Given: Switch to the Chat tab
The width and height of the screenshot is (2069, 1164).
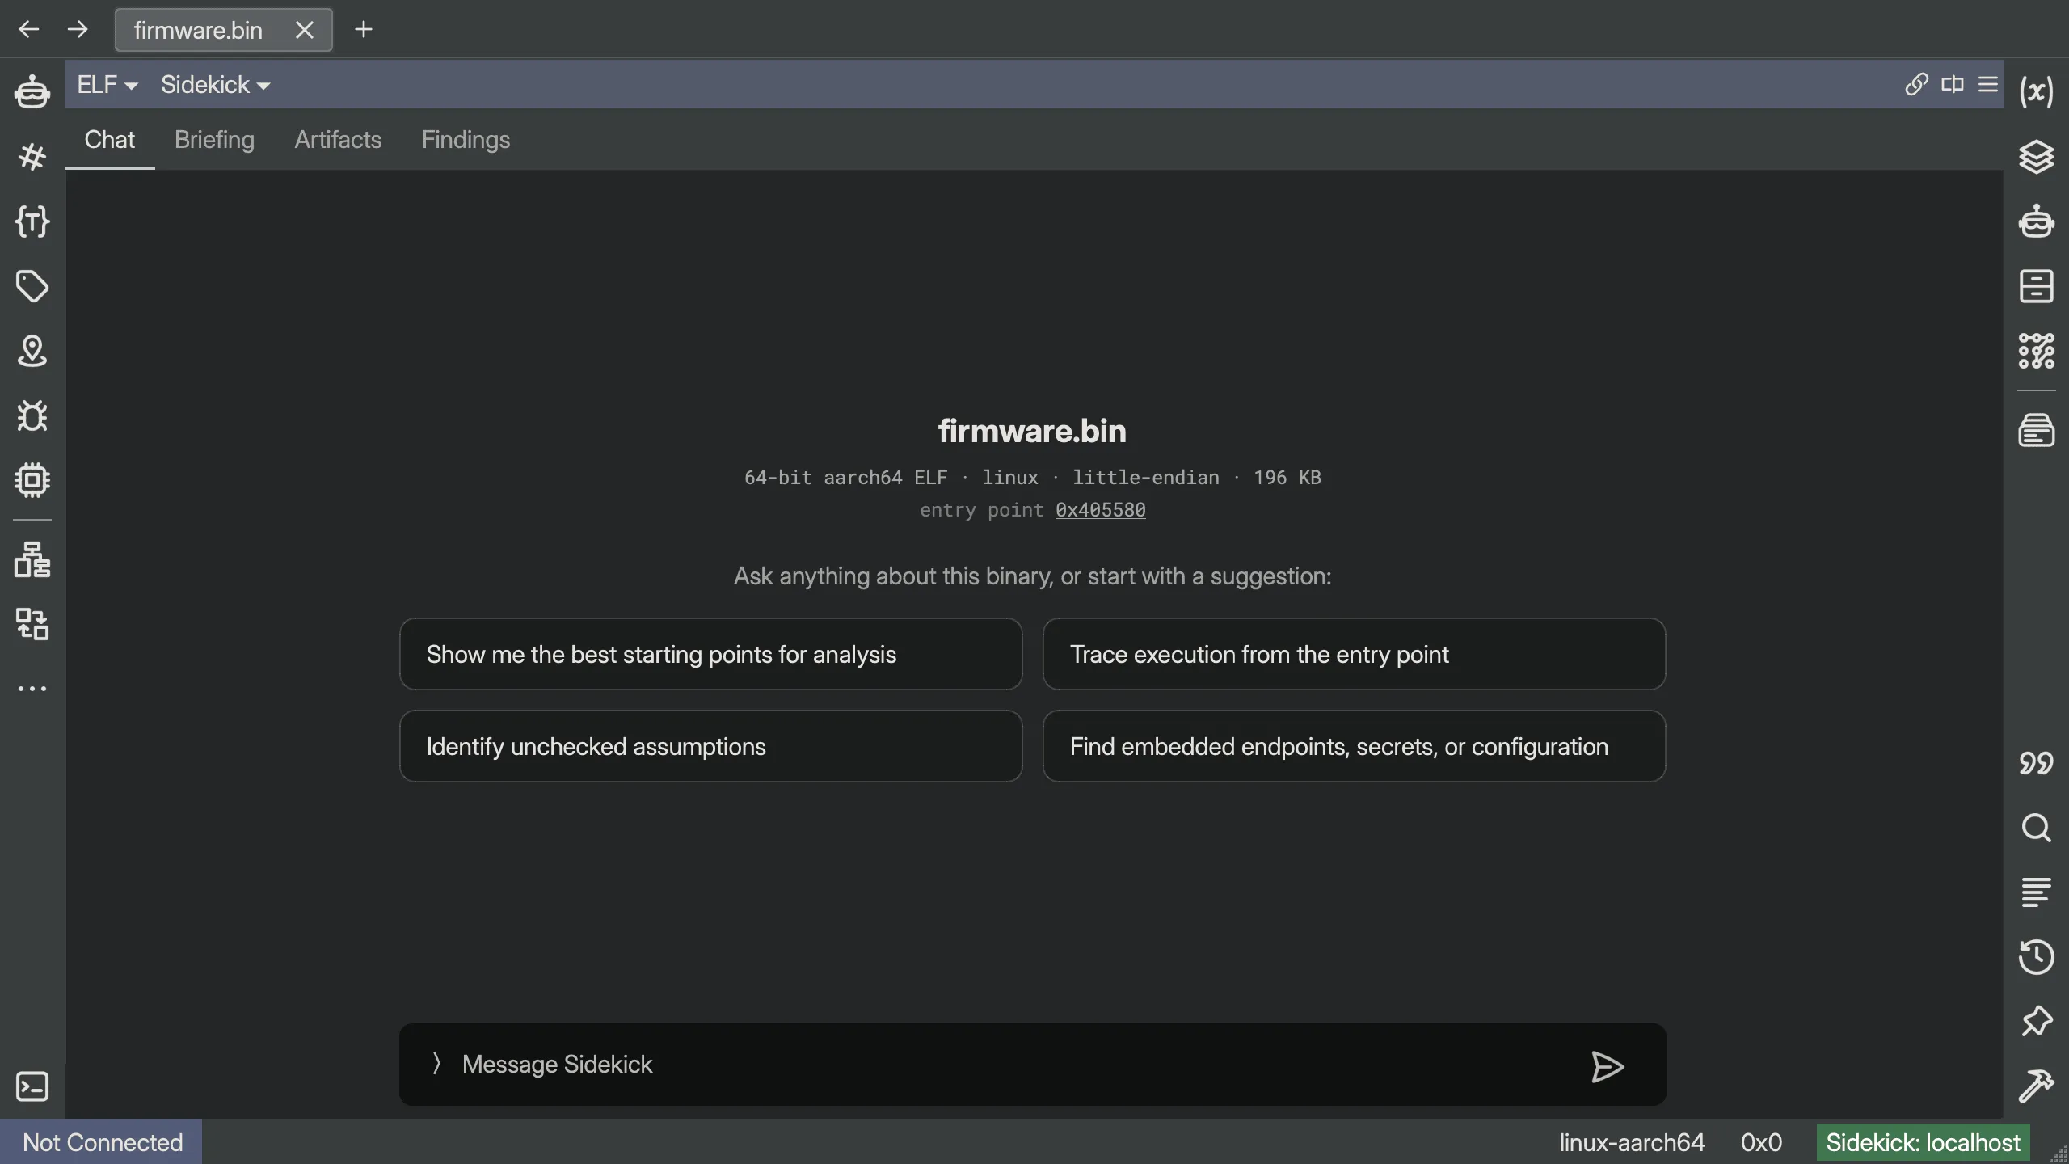Looking at the screenshot, I should coord(110,140).
